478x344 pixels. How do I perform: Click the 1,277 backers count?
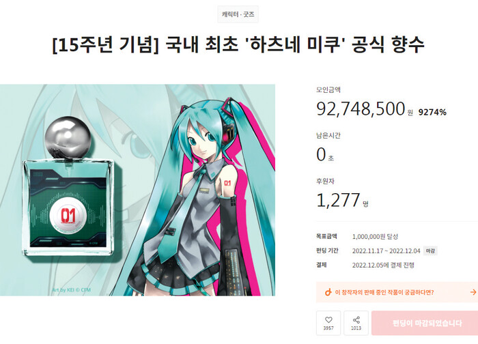point(339,200)
